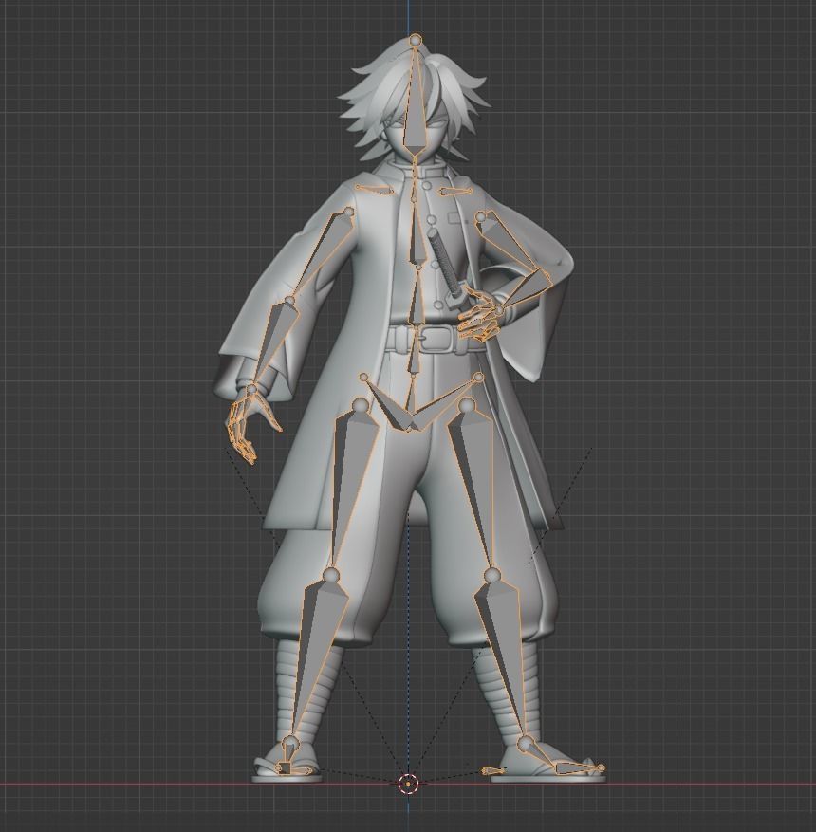This screenshot has height=832, width=816.
Task: Select the chest spine bone behind the buttons
Action: (417, 234)
